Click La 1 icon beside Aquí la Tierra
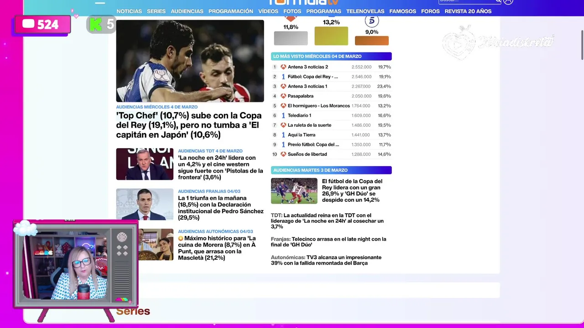Image resolution: width=584 pixels, height=328 pixels. 283,135
